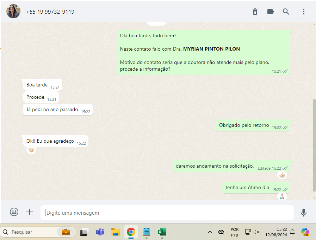Open the POR PTB language switcher
The width and height of the screenshot is (316, 240).
(x=234, y=232)
